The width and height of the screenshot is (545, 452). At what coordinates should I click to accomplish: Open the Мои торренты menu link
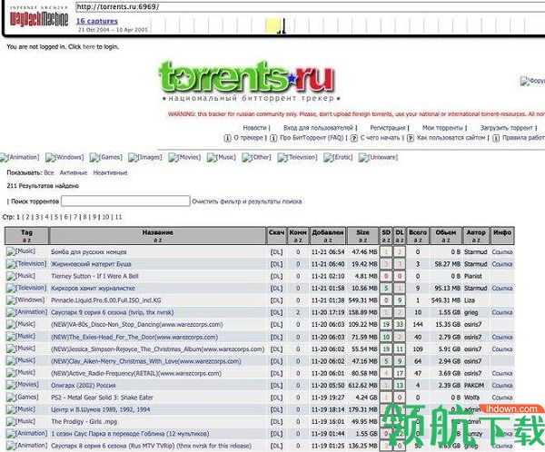(x=442, y=128)
